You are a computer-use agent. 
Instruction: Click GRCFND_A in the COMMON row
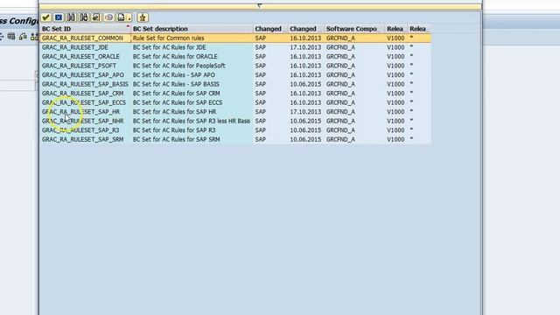coord(340,38)
